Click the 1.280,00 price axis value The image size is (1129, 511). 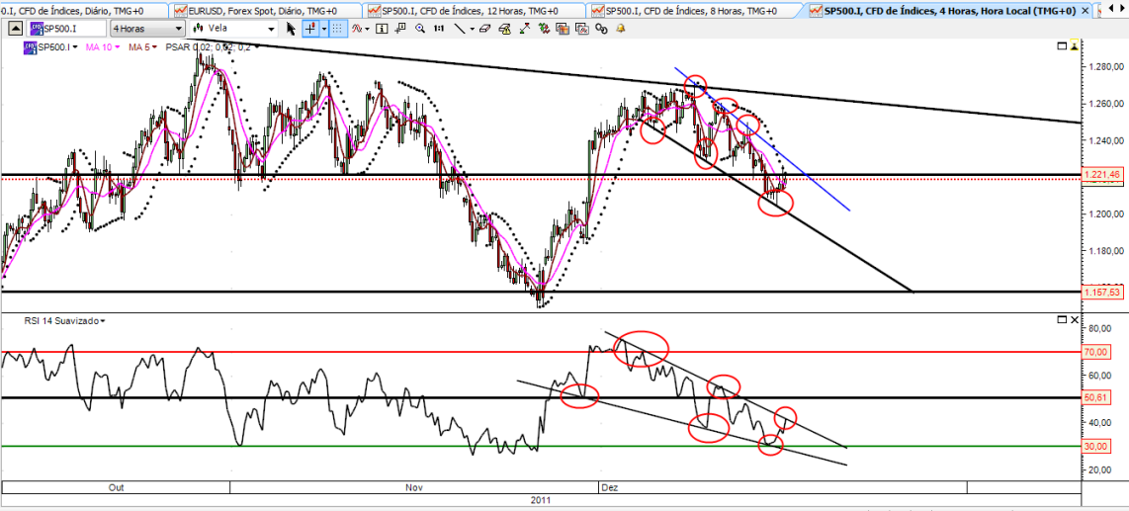click(1106, 67)
